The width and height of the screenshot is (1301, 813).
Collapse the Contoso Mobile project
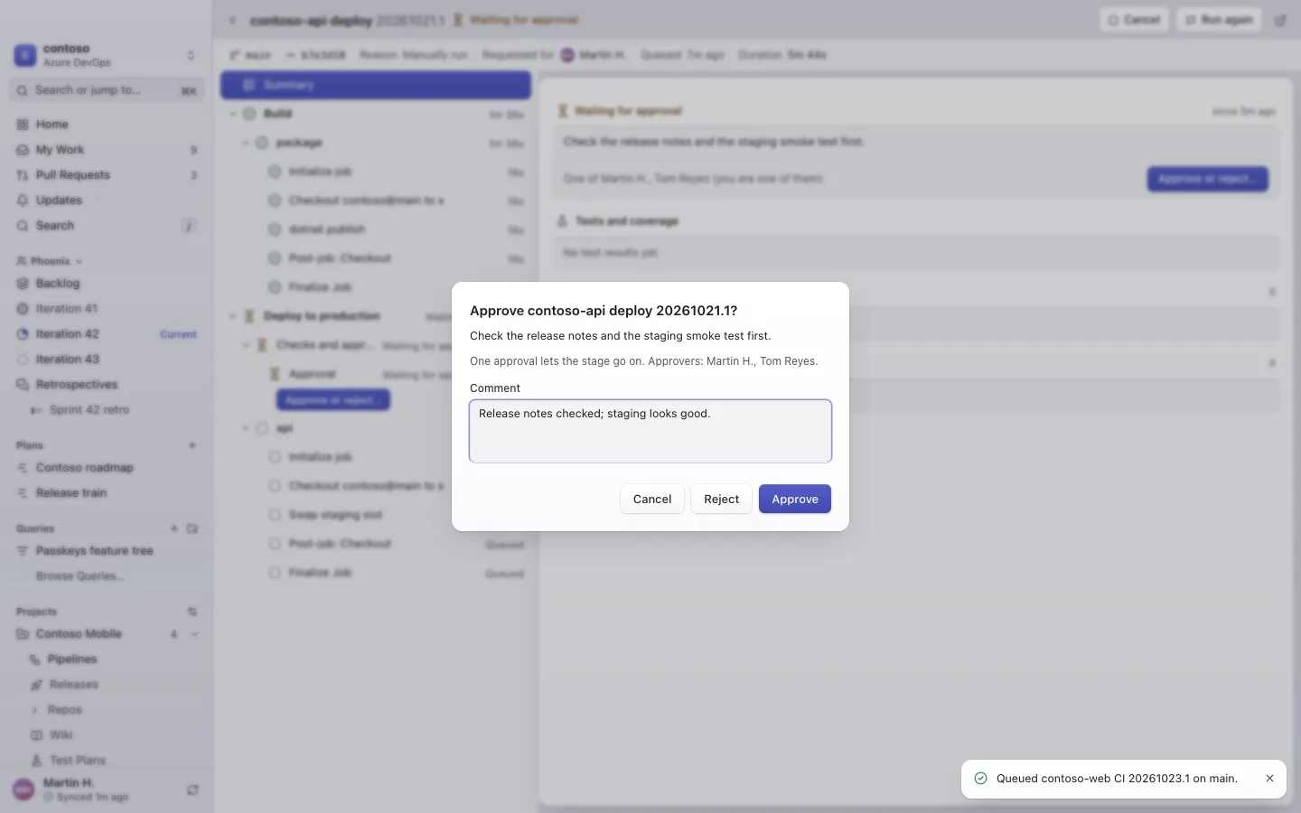195,634
